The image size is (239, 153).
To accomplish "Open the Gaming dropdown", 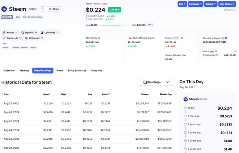I will coord(211,4).
